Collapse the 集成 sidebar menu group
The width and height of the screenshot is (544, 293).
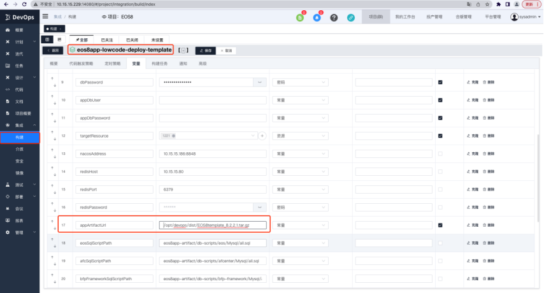19,125
